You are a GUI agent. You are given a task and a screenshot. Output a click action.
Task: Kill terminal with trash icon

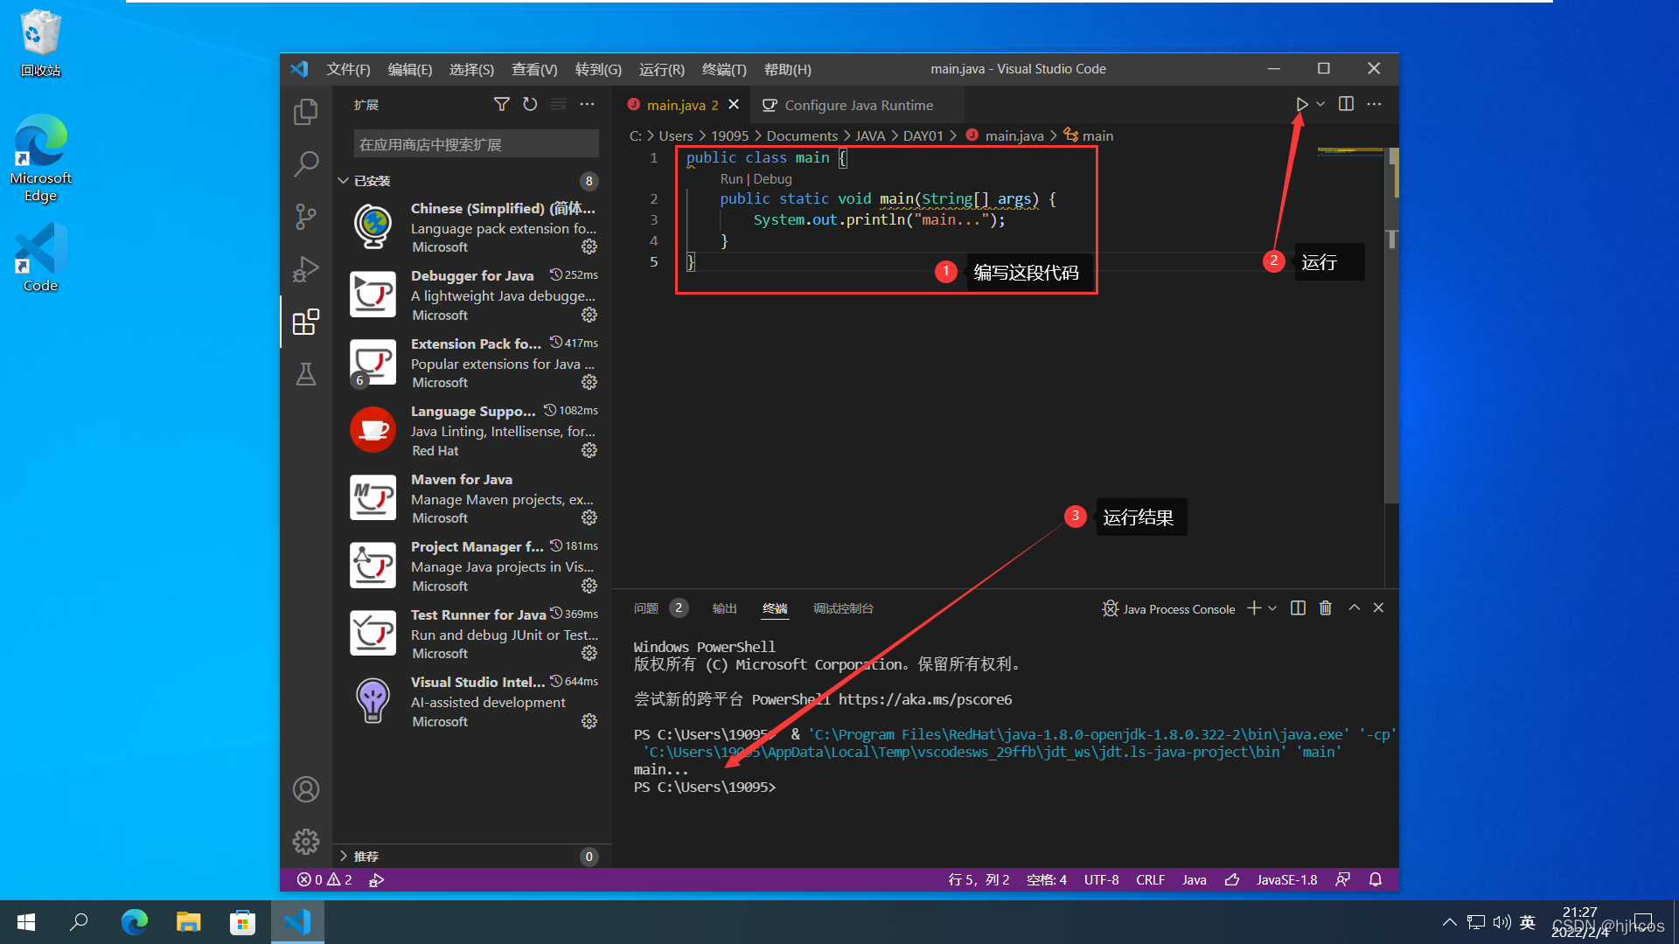click(1326, 607)
